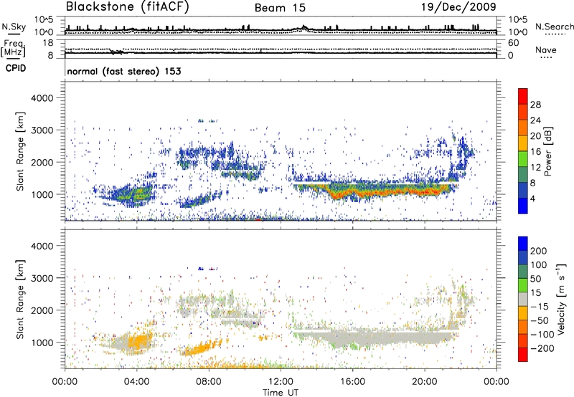Click the 20 dB colorbar label
Viewport: 574px width, 397px height.
click(x=535, y=136)
